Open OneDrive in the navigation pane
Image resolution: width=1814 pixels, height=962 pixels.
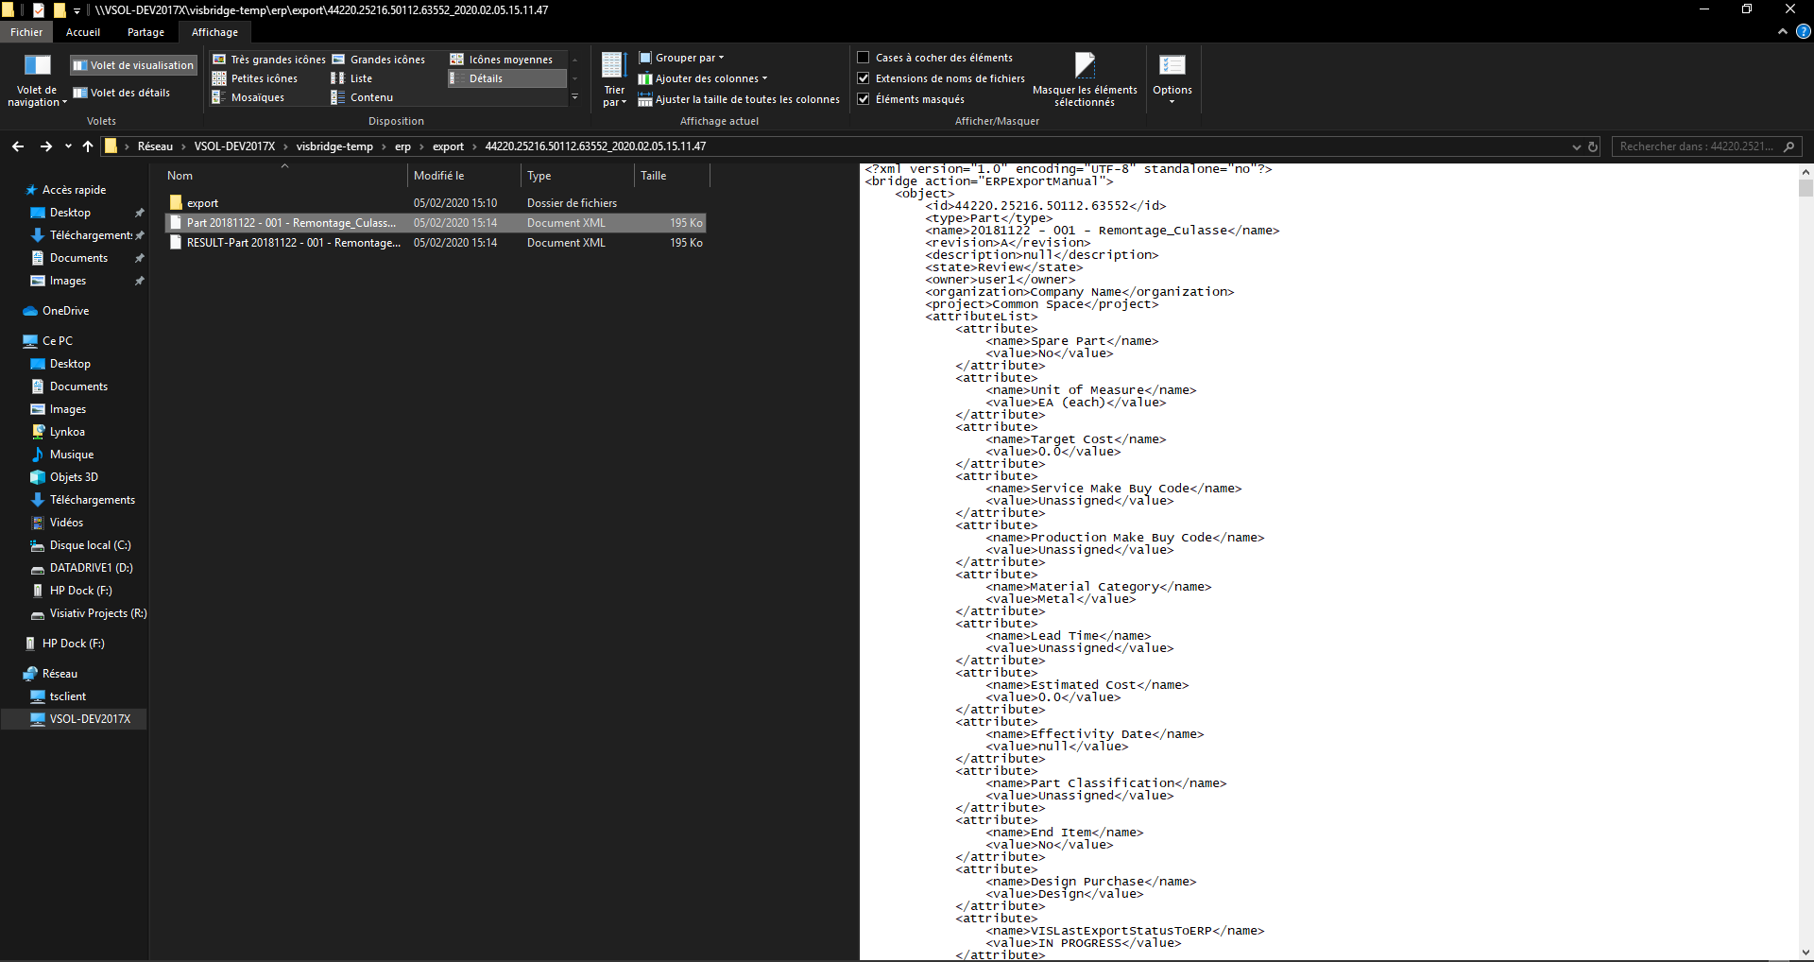point(65,311)
